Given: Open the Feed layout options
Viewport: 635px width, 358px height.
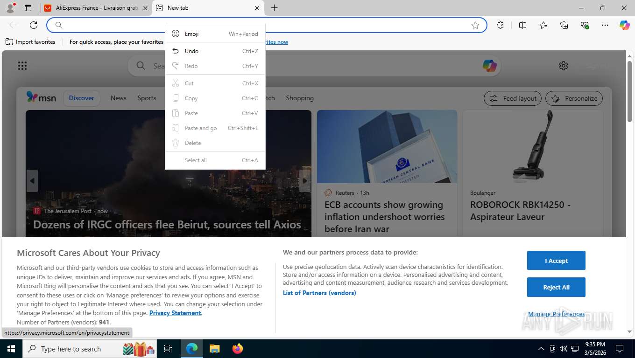Looking at the screenshot, I should pos(513,98).
